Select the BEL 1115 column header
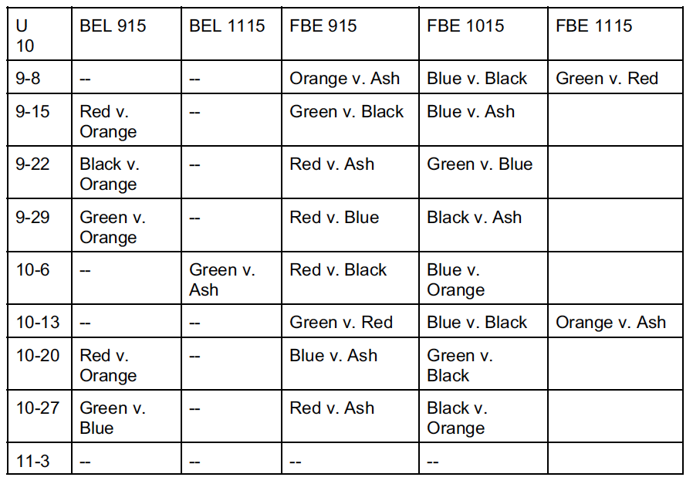This screenshot has width=693, height=484. click(227, 26)
